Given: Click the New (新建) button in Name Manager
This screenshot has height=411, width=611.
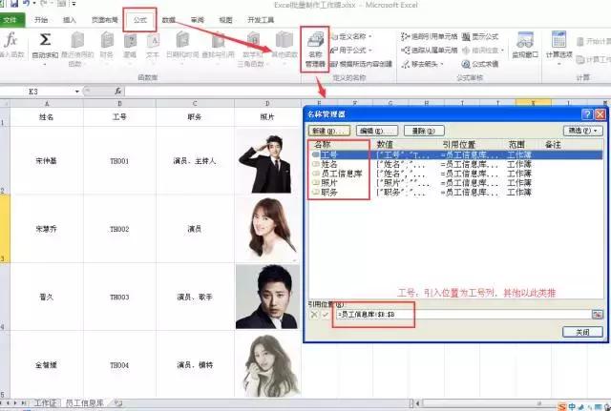Looking at the screenshot, I should pyautogui.click(x=328, y=131).
